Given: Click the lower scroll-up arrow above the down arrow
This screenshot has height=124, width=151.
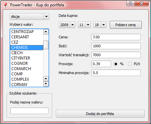Looking at the screenshot, I should [46, 79].
